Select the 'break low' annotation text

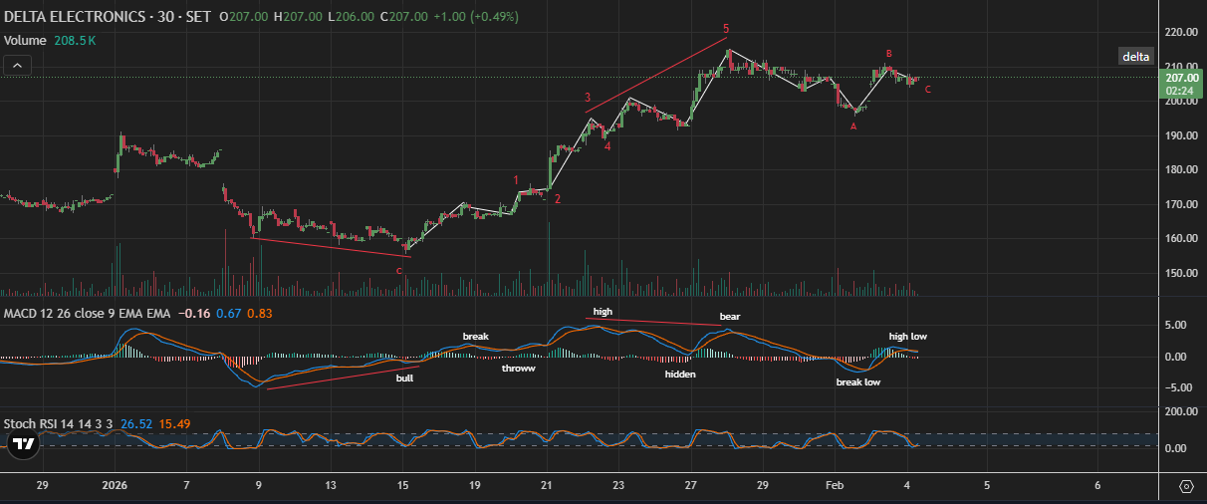click(x=857, y=381)
